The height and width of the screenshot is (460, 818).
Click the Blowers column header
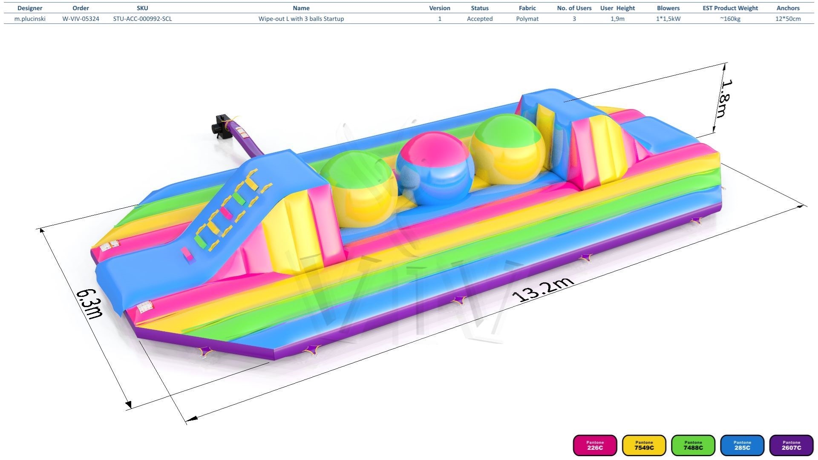[x=668, y=8]
